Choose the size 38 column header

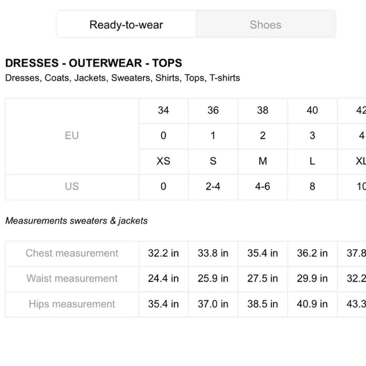click(262, 111)
